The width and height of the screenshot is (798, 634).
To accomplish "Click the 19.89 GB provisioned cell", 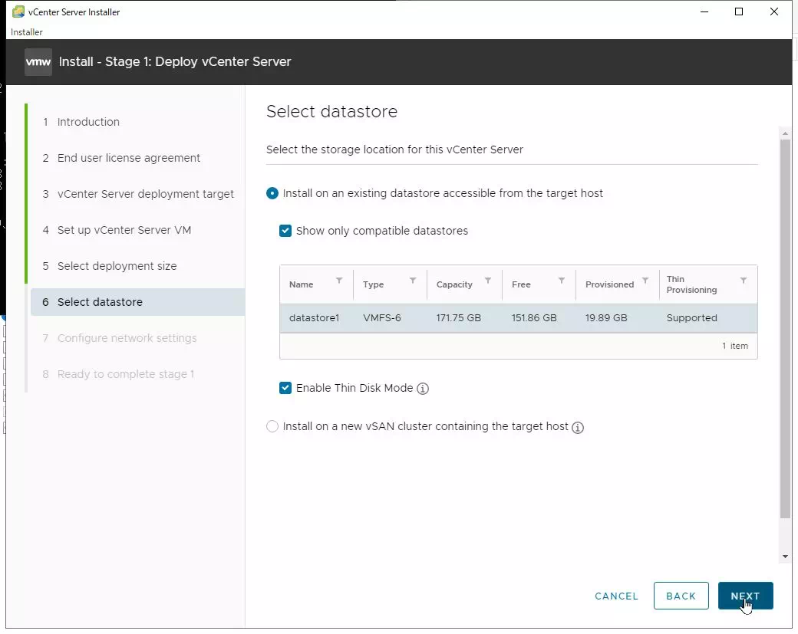I will coord(606,317).
